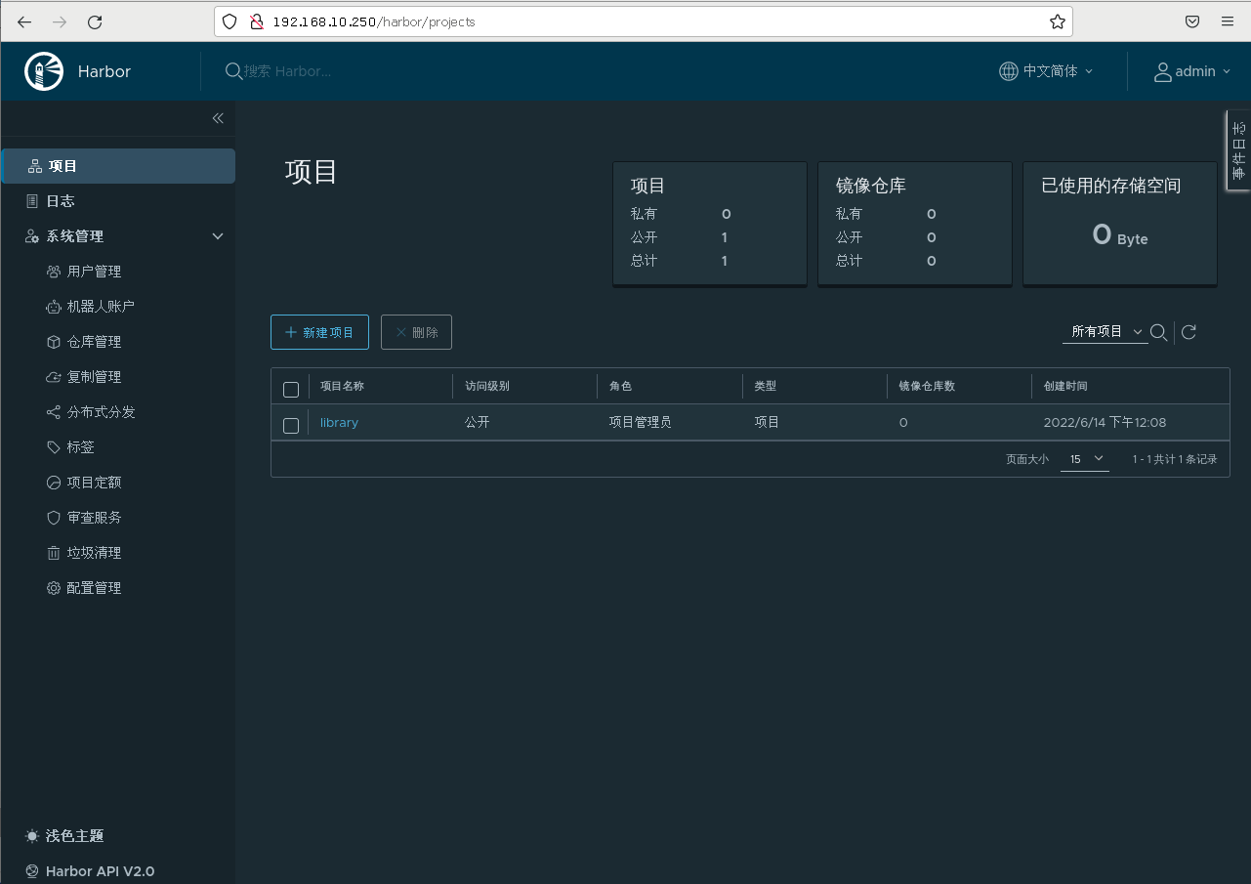
Task: Change page size dropdown showing 15
Action: pos(1085,459)
